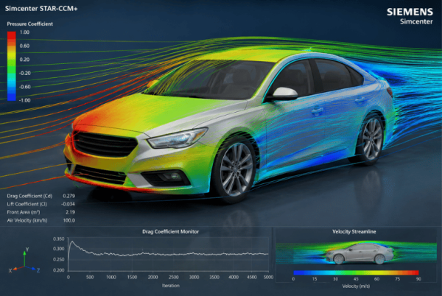Click the 90 velocity scale label
The height and width of the screenshot is (296, 442).
coord(418,279)
